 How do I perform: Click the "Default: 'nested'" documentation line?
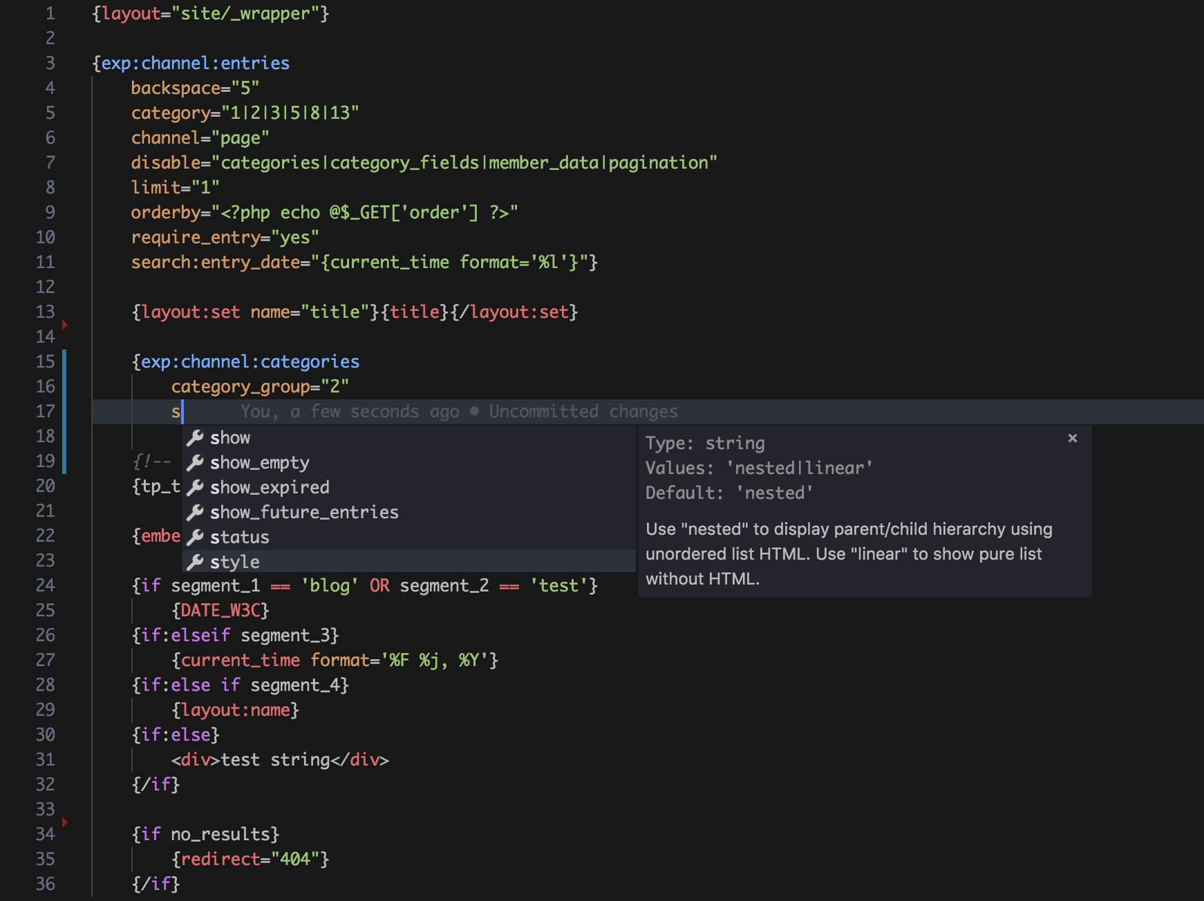[729, 493]
